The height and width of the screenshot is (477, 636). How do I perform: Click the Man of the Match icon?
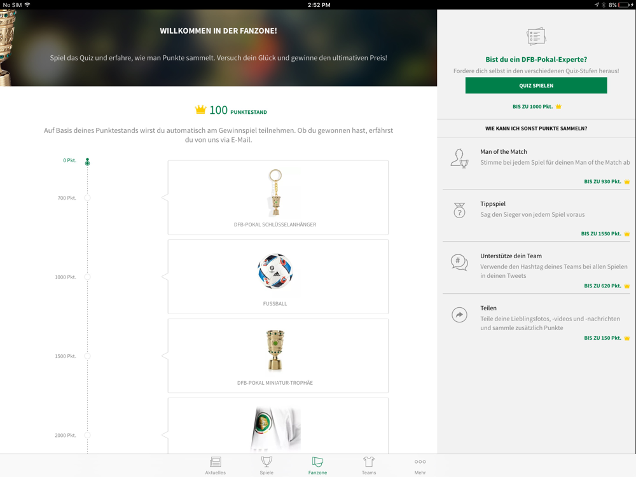pyautogui.click(x=459, y=158)
